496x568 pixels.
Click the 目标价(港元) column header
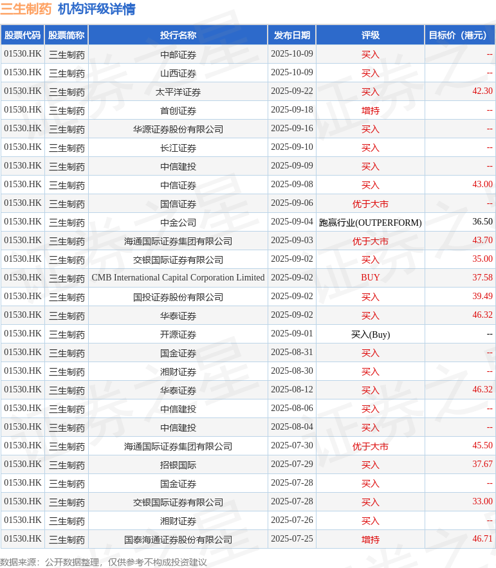click(460, 35)
